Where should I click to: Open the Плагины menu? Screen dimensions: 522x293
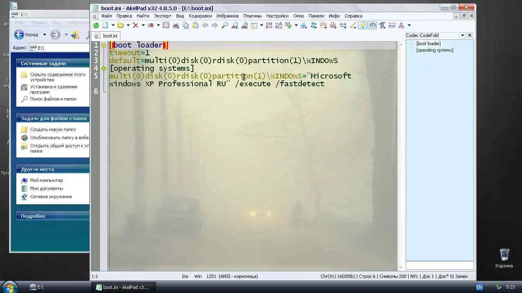[x=252, y=16]
